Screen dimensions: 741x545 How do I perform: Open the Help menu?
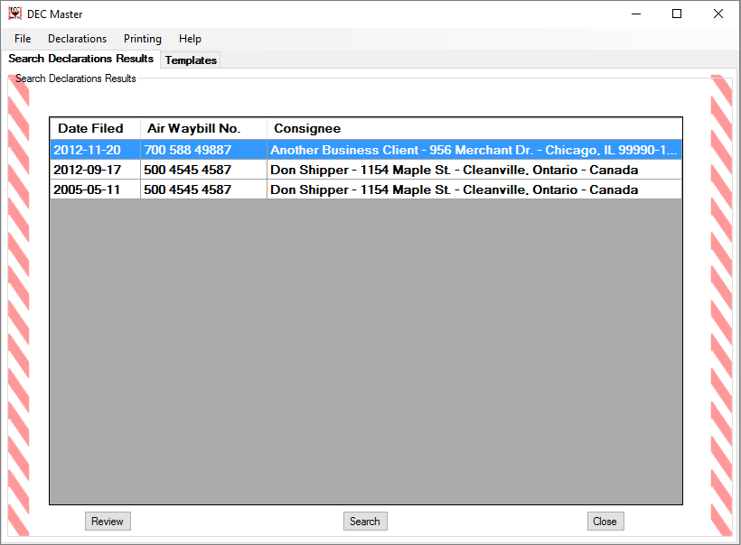(x=190, y=39)
